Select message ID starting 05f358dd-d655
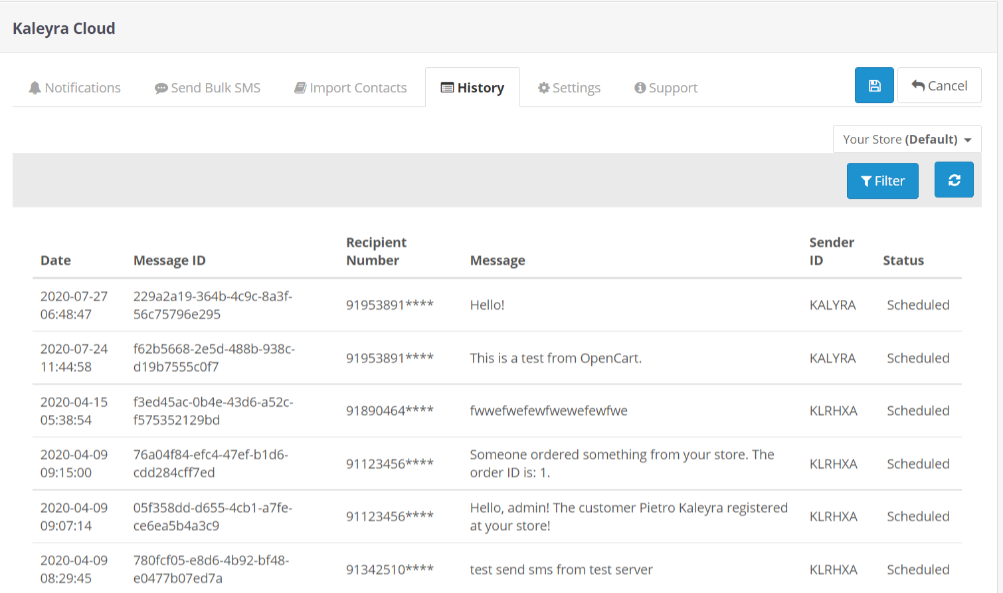 (x=213, y=517)
